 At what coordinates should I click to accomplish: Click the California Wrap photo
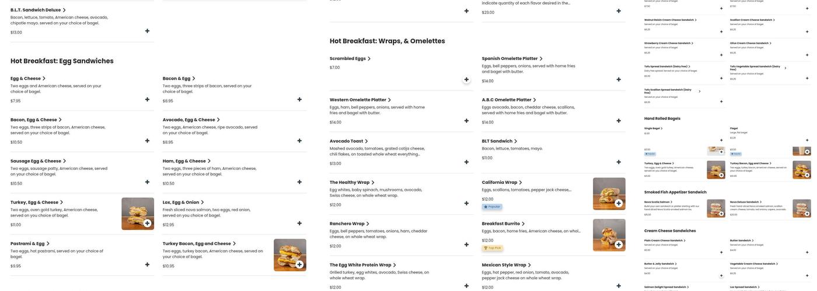click(609, 194)
